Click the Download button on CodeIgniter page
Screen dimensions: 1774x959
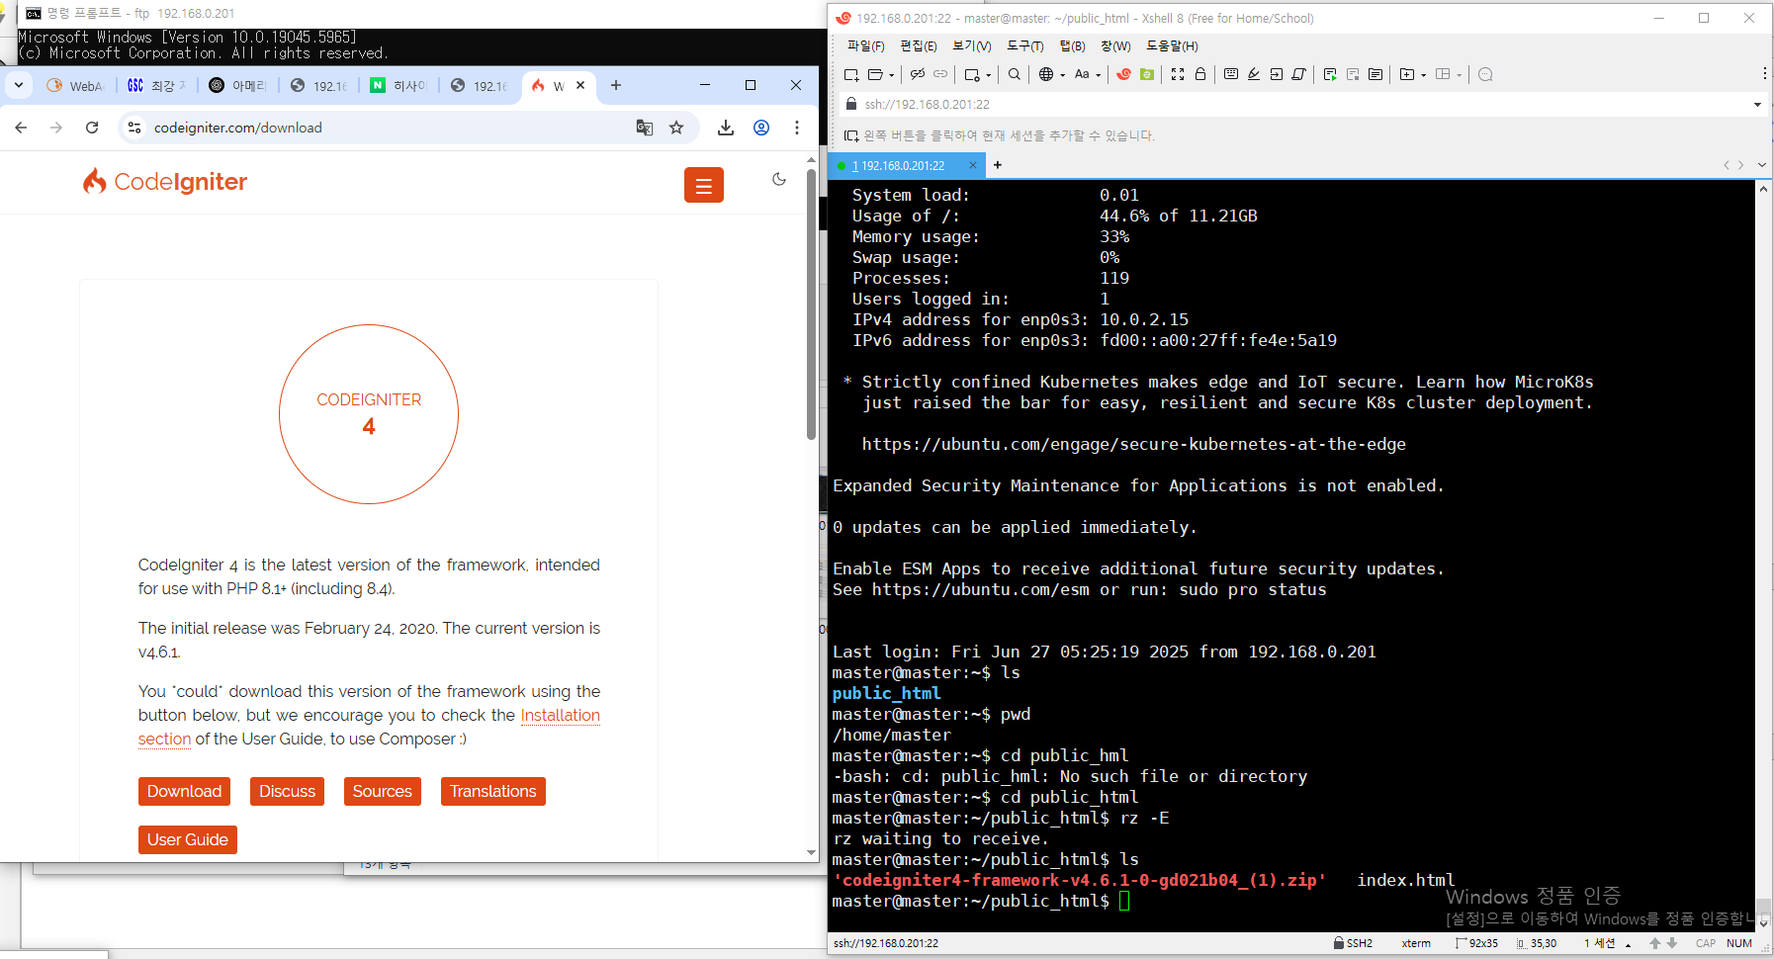(x=184, y=791)
